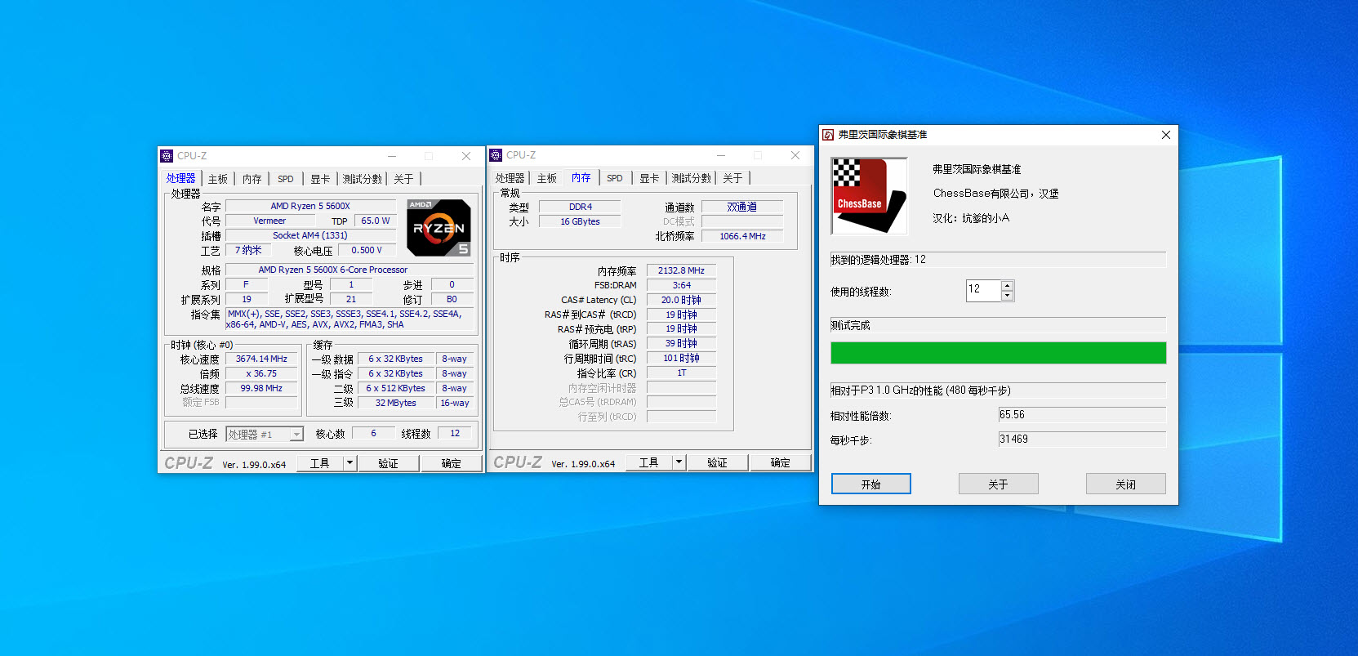1358x656 pixels.
Task: Open the 内存 tab in left CPU-Z window
Action: click(x=252, y=179)
